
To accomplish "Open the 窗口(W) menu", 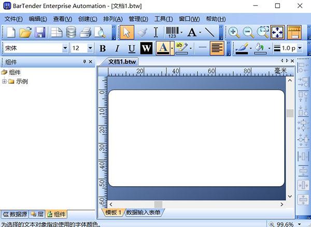I will pyautogui.click(x=189, y=19).
